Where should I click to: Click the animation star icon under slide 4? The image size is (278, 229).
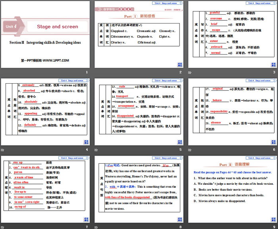click(2, 149)
